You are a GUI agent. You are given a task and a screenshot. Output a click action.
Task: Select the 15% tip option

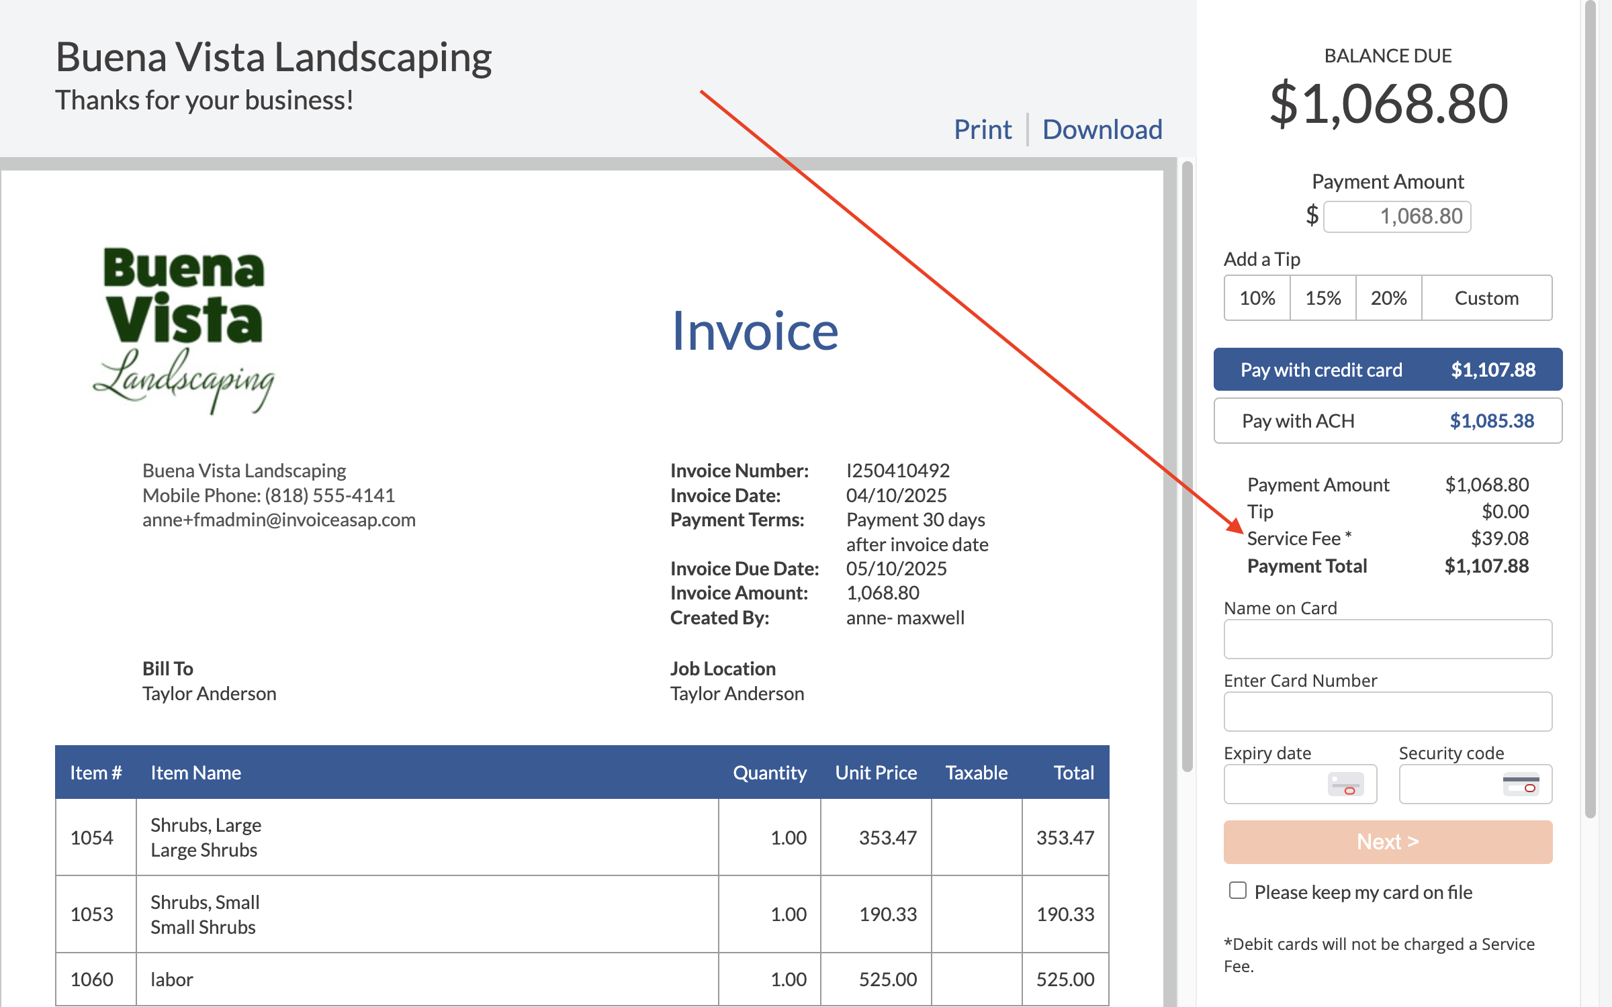click(x=1323, y=298)
